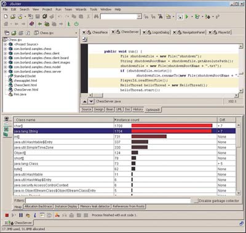246x233 pixels.
Task: Click the green power icon
Action: (x=76, y=24)
